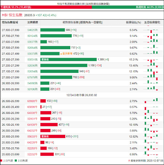Click the 最多新增 orange label

pyautogui.click(x=67, y=54)
